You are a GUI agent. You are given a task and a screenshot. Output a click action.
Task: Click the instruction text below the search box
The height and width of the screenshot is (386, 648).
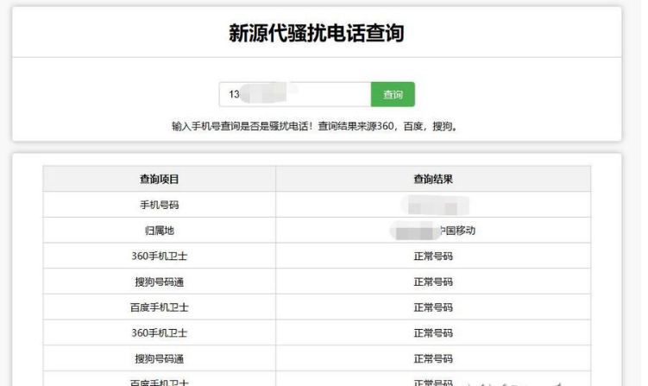316,127
